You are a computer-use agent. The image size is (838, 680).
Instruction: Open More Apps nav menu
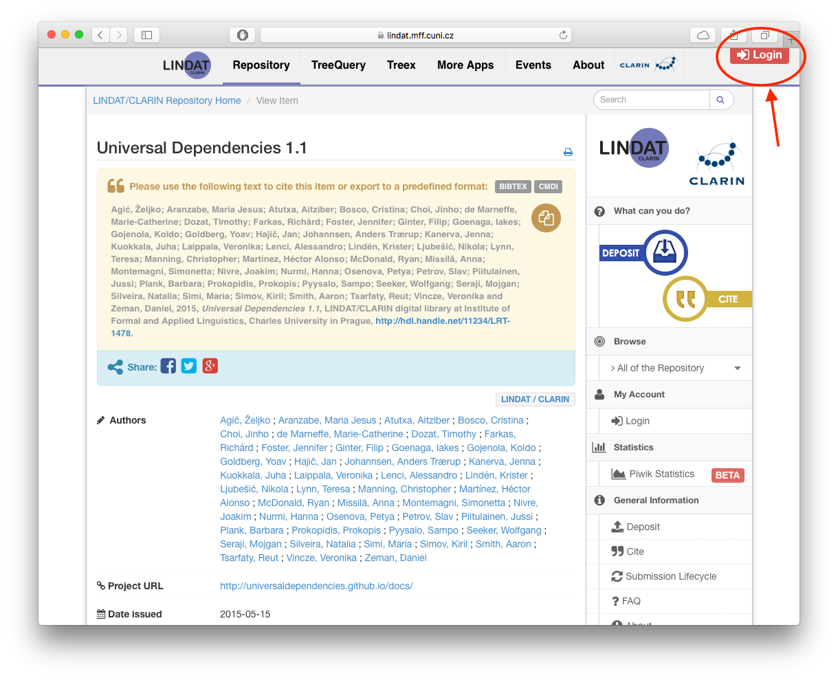[465, 65]
